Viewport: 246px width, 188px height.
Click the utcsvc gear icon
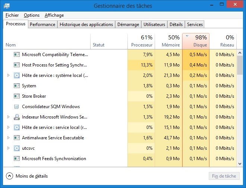pyautogui.click(x=16, y=148)
